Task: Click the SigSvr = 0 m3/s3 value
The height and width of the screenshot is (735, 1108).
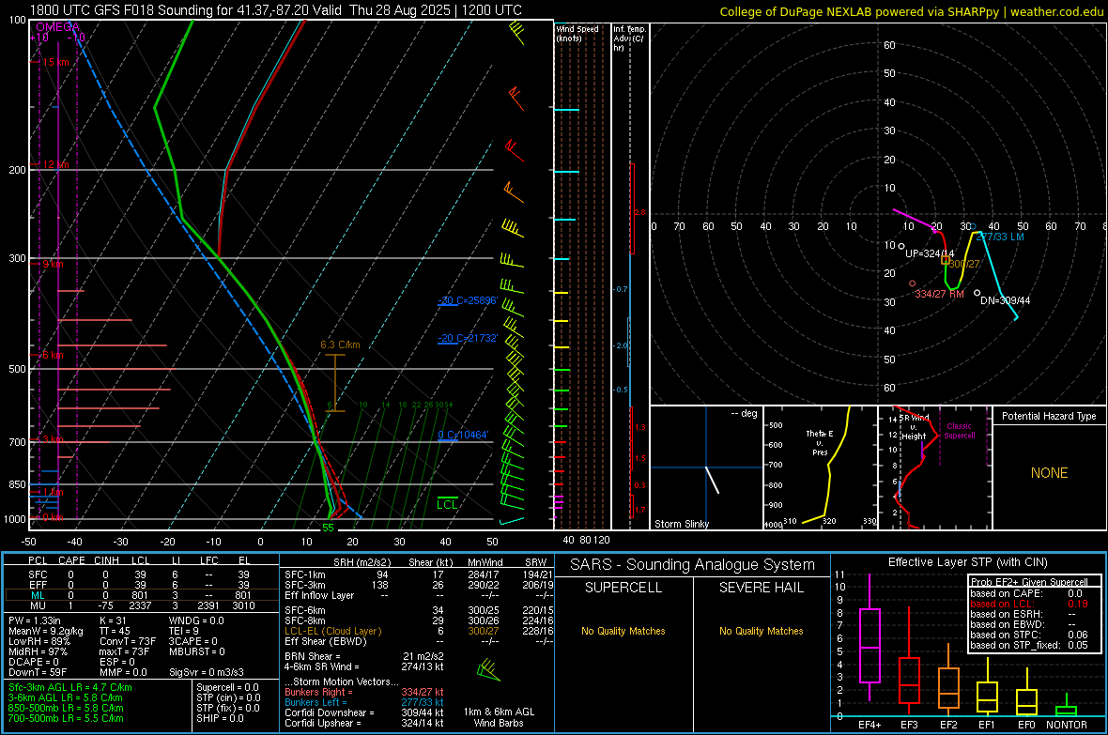Action: coord(207,672)
